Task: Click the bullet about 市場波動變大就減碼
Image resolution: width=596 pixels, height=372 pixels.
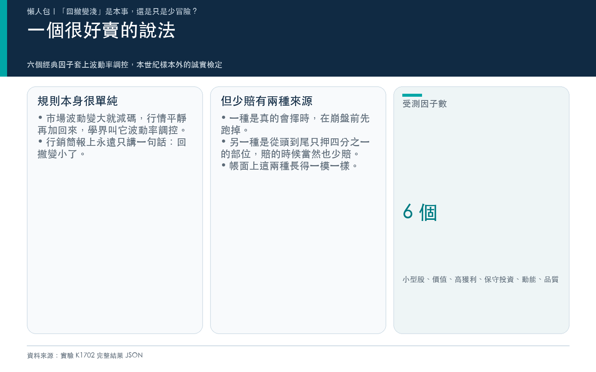Action: (112, 124)
